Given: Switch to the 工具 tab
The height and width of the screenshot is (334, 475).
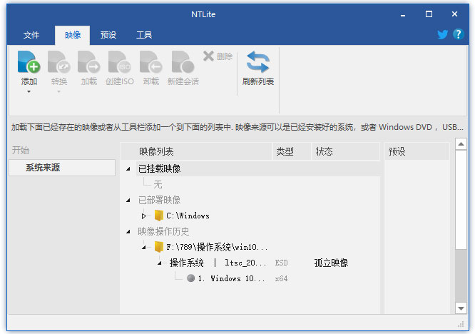Looking at the screenshot, I should pos(144,35).
